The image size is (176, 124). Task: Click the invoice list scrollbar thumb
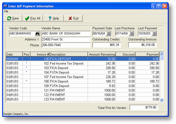pos(162,58)
